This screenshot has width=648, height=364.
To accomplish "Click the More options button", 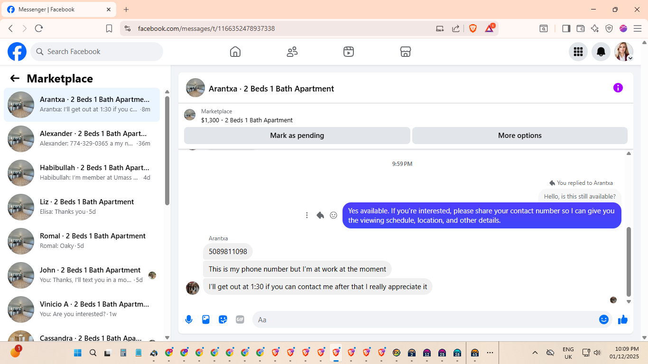I will click(520, 136).
